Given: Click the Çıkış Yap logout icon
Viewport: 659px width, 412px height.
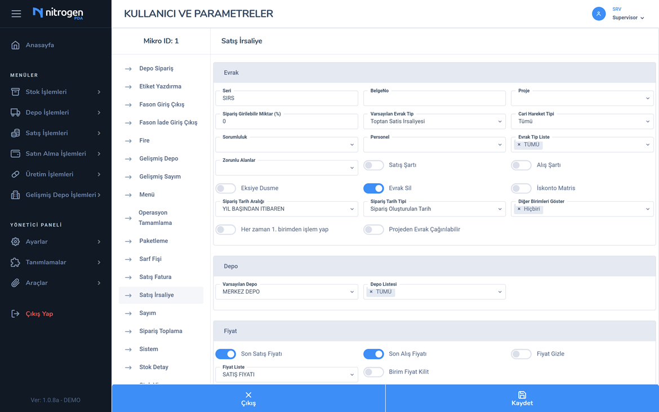Looking at the screenshot, I should pos(16,313).
